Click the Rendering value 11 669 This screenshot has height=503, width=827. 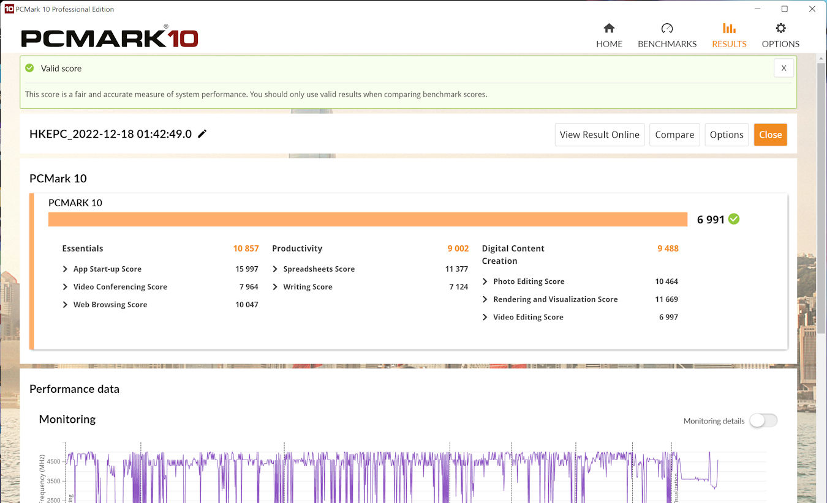coord(667,299)
